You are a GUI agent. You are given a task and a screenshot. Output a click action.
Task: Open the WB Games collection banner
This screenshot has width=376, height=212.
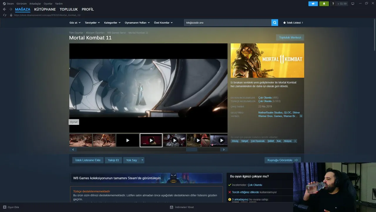[146, 178]
